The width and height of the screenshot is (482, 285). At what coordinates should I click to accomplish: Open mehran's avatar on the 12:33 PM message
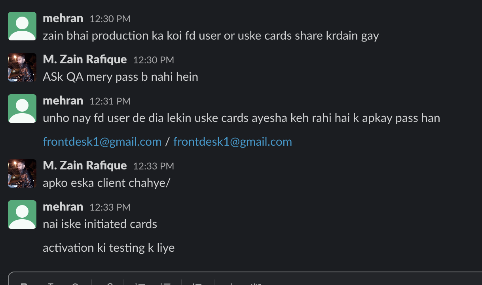click(22, 215)
